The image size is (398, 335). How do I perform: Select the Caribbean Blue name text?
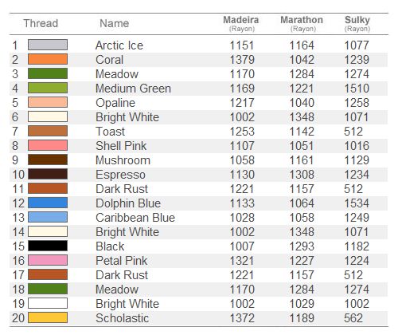135,218
